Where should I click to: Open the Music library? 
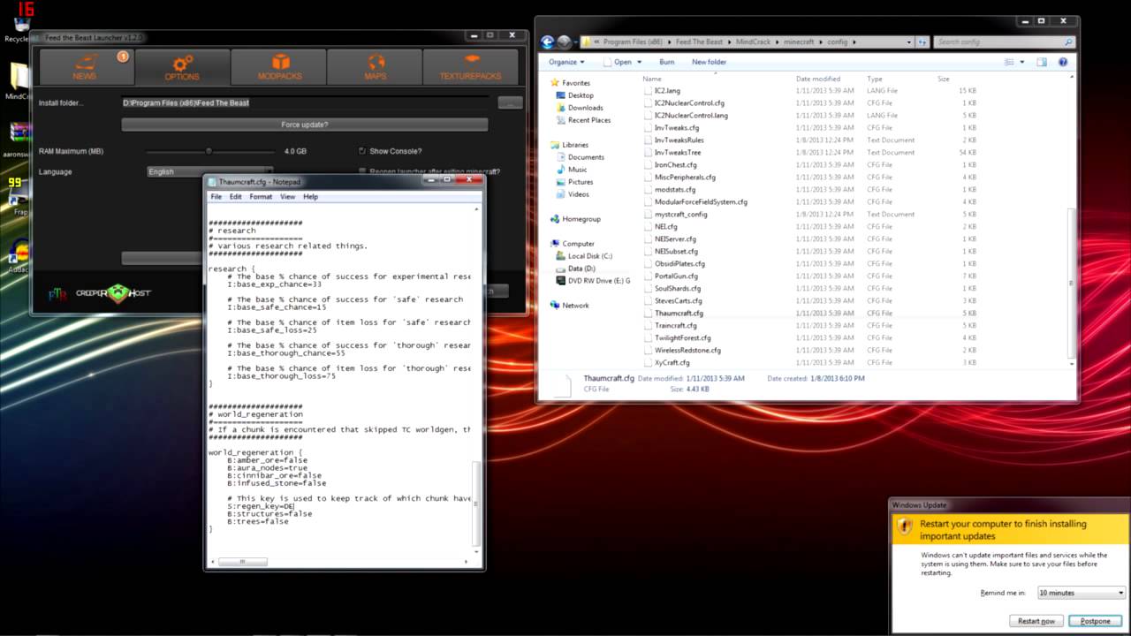coord(577,170)
